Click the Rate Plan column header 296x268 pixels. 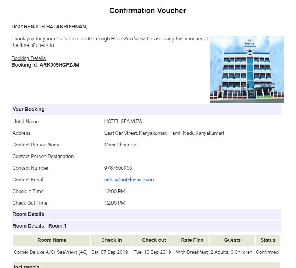[192, 240]
